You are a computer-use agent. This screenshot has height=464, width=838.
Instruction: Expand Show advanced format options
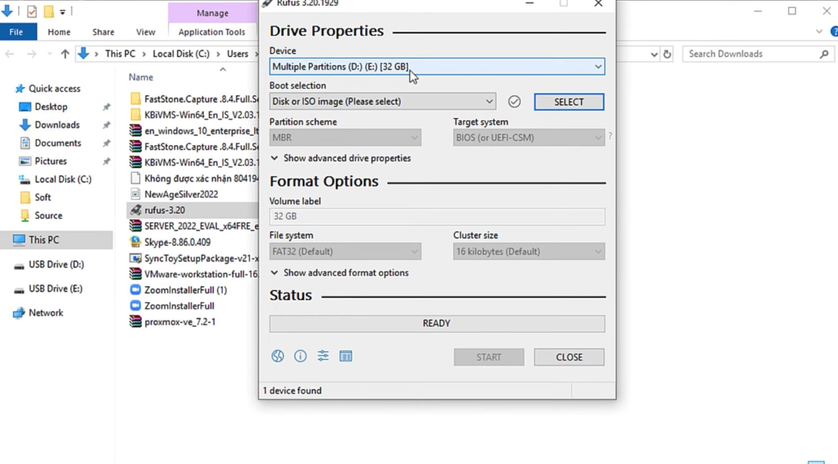tap(339, 273)
